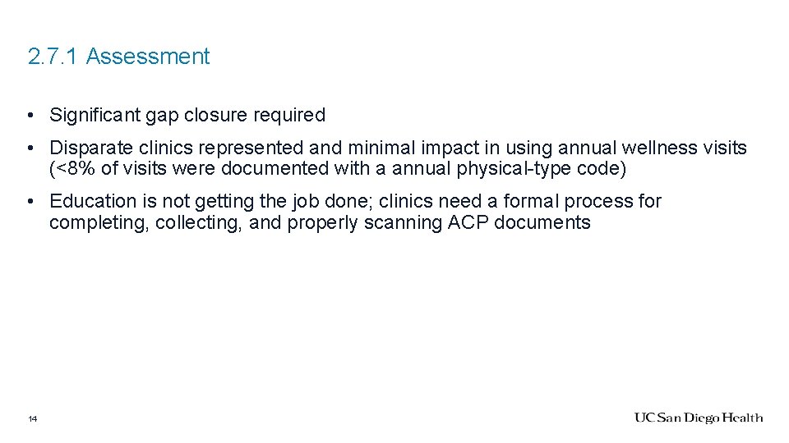Click the "Significant gap closure required" line
789x443 pixels.
pyautogui.click(x=187, y=116)
